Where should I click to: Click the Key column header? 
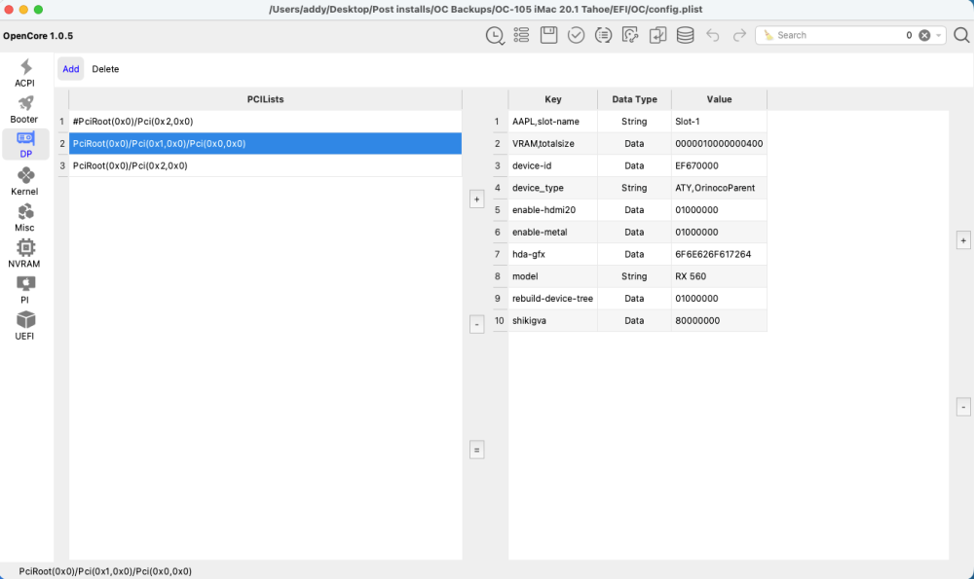click(x=553, y=99)
